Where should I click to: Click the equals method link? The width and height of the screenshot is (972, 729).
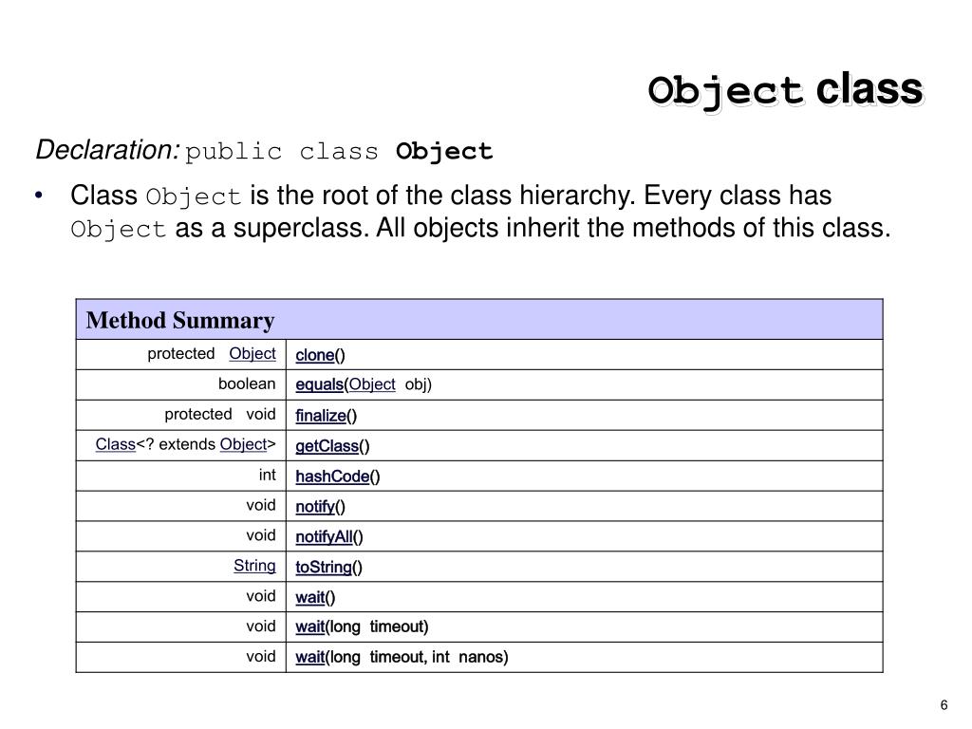(319, 384)
